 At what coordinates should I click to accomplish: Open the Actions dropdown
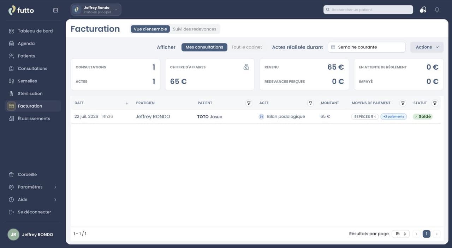click(x=427, y=47)
